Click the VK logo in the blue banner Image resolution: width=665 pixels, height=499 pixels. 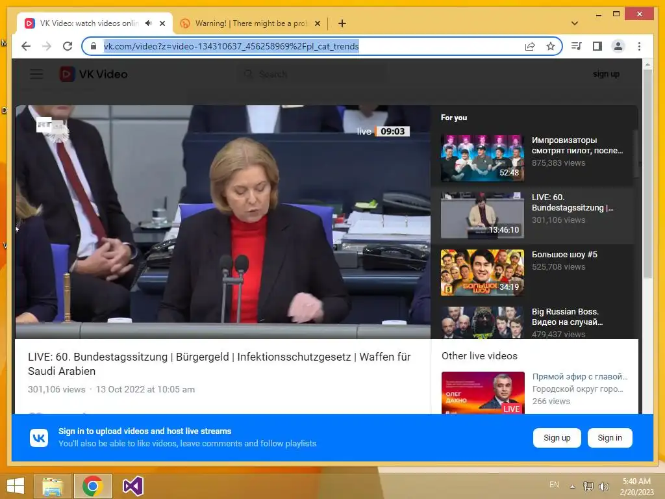click(39, 437)
